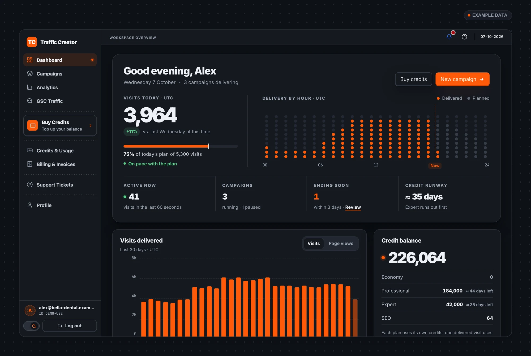Click the Billing & Invoices receipt icon
The height and width of the screenshot is (356, 531).
tap(30, 164)
